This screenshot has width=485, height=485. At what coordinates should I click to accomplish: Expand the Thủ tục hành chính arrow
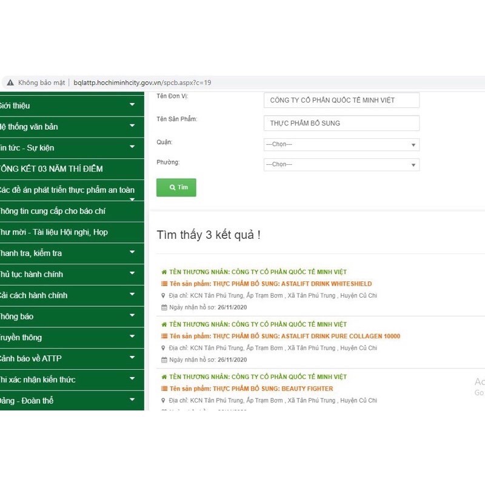(132, 273)
